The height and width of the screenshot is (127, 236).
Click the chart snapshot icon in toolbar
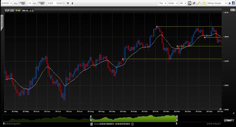[x=190, y=3]
